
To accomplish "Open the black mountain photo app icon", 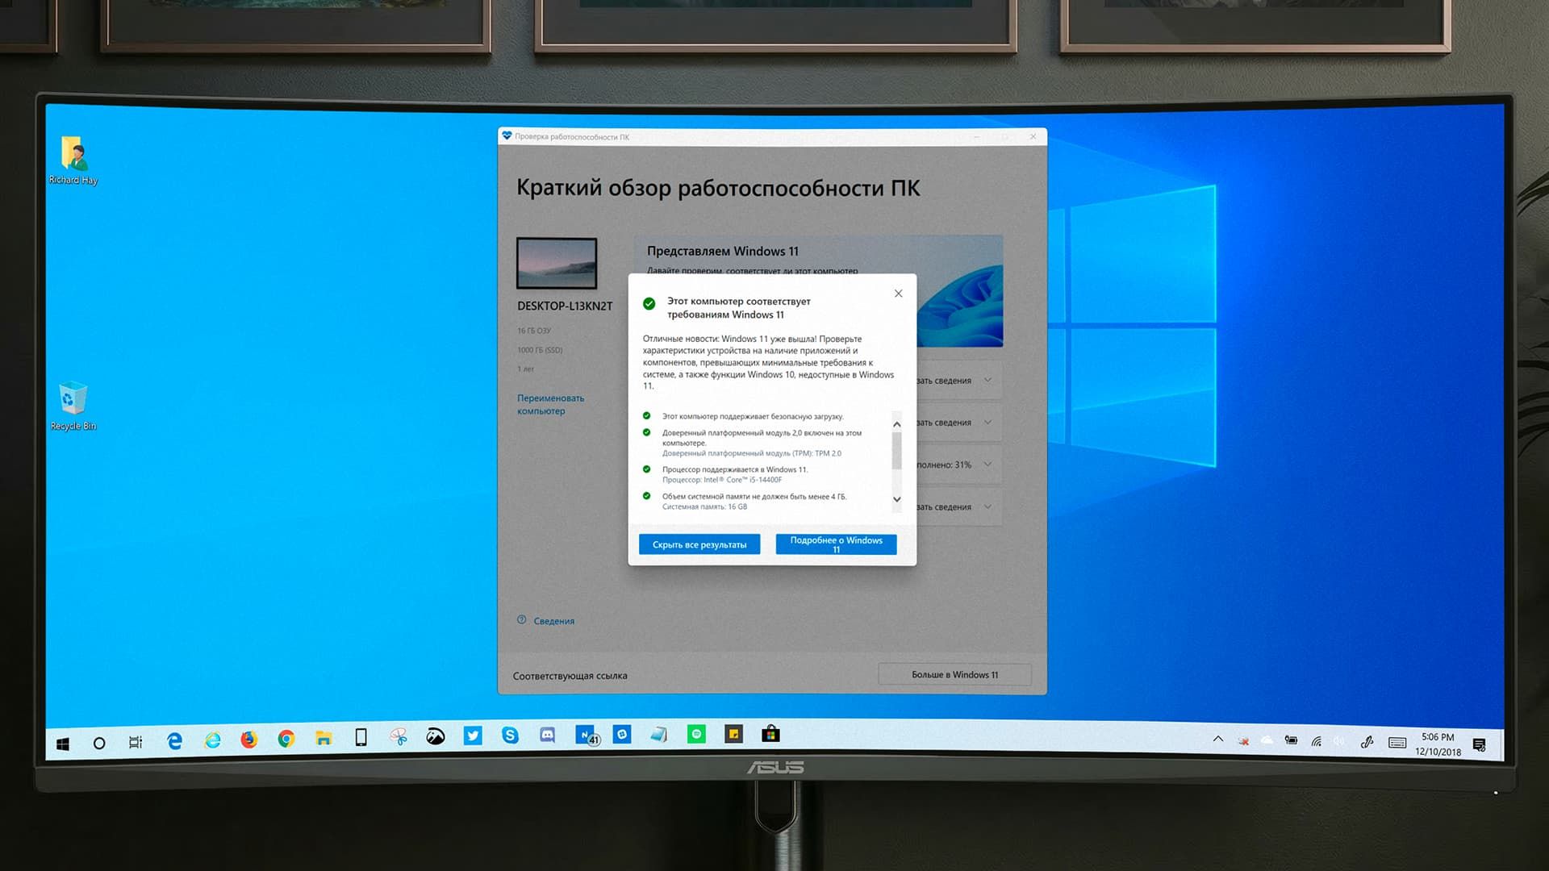I will [x=436, y=736].
